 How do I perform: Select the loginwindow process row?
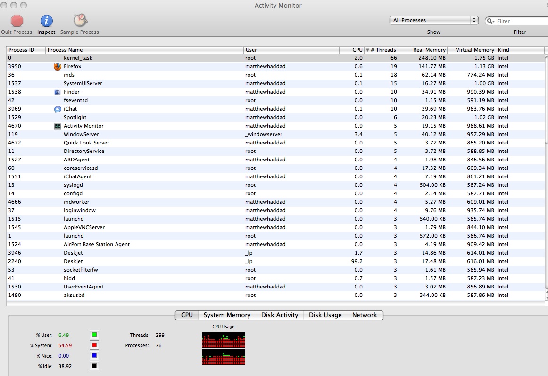coord(275,211)
